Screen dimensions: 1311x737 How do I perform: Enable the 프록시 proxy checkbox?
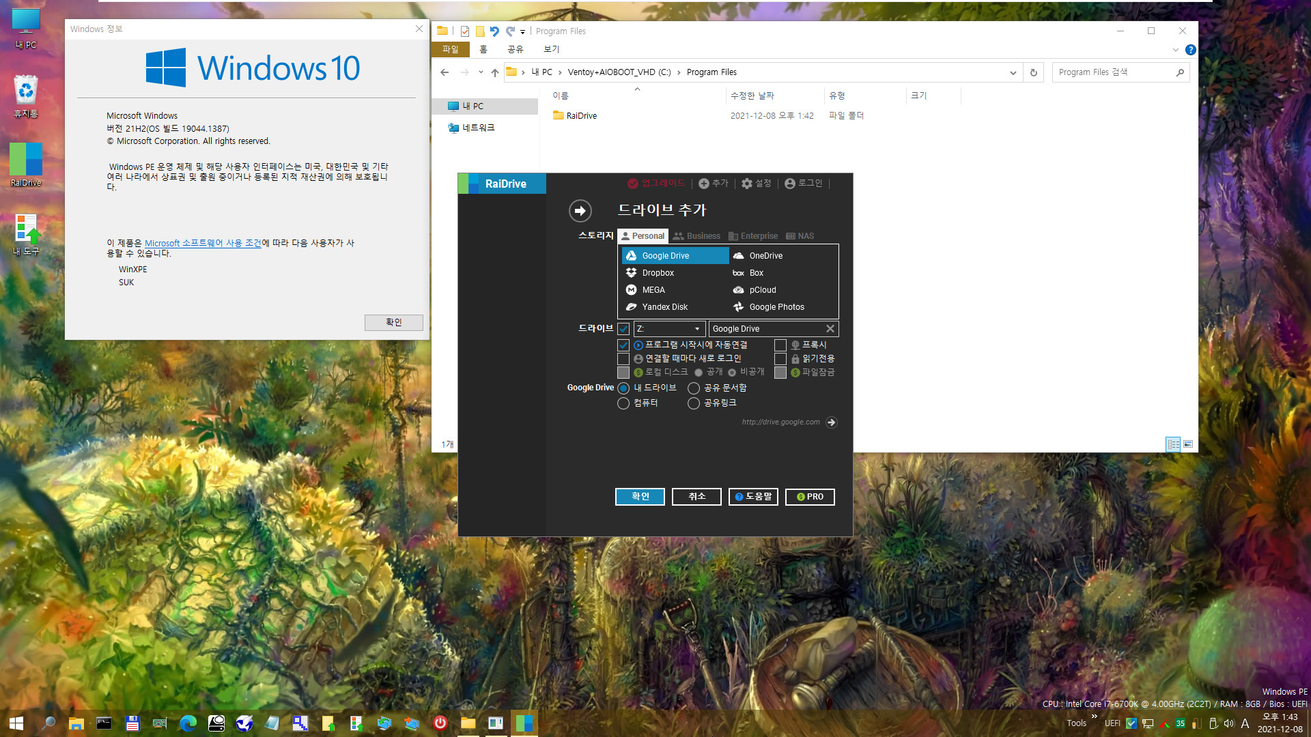(x=780, y=345)
